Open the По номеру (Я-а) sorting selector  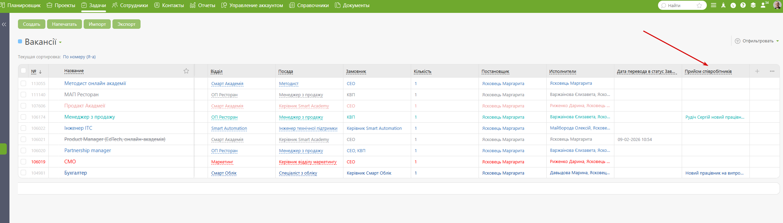(x=79, y=57)
